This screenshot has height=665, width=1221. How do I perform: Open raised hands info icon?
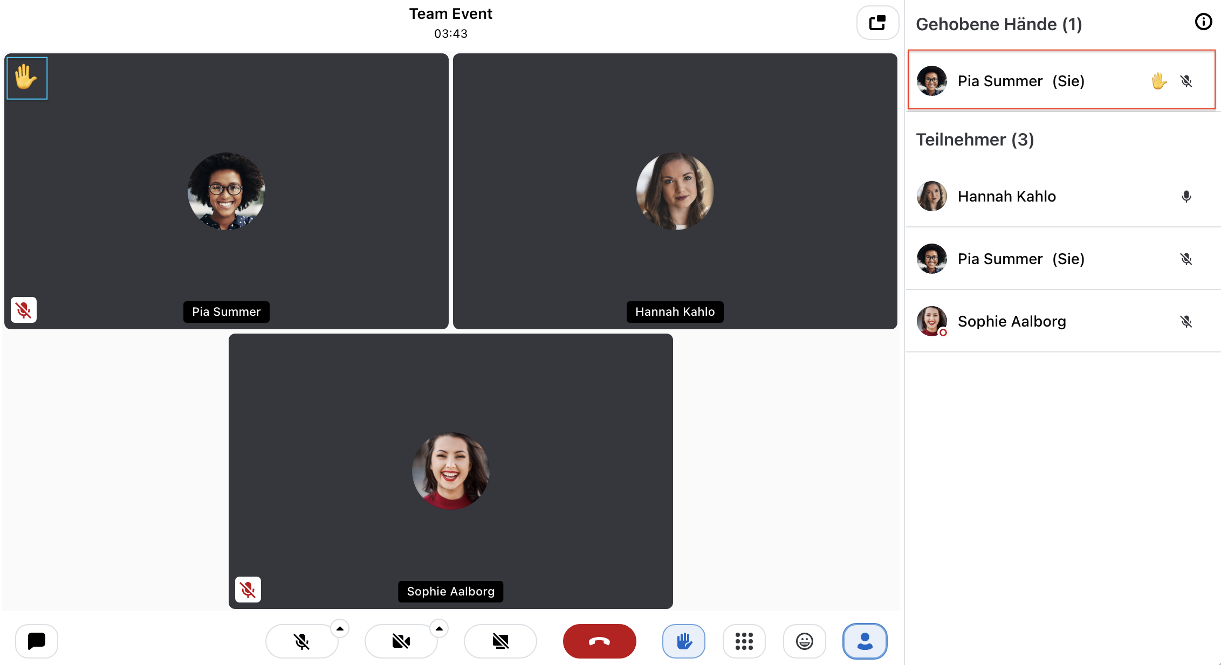[x=1203, y=22]
